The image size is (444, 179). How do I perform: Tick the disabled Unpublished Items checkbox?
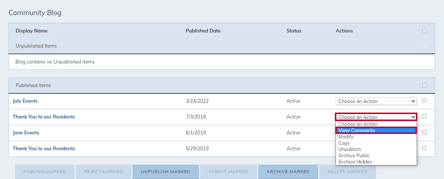click(424, 46)
